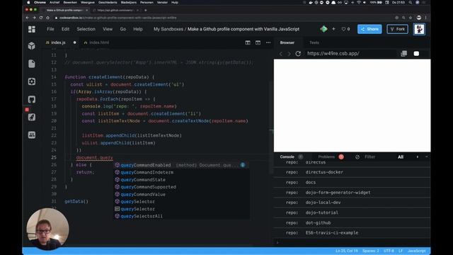This screenshot has height=255, width=453.
Task: Open the CodeSandbox dashboard logo icon
Action: pyautogui.click(x=32, y=29)
